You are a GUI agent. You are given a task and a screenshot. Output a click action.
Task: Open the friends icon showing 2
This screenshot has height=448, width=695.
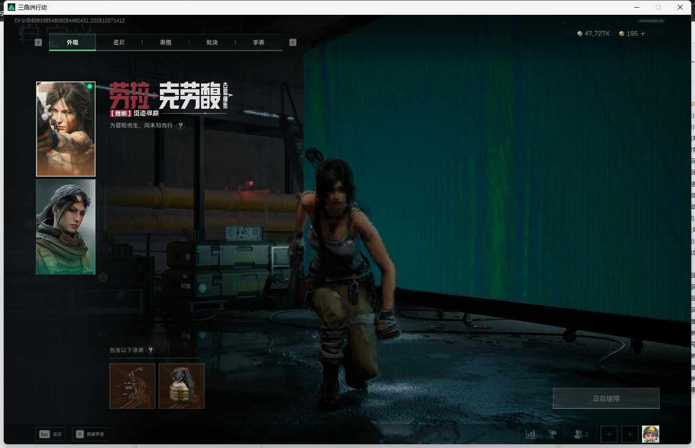[x=581, y=434]
